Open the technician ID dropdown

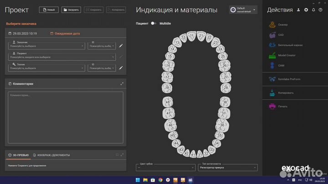(x=102, y=68)
